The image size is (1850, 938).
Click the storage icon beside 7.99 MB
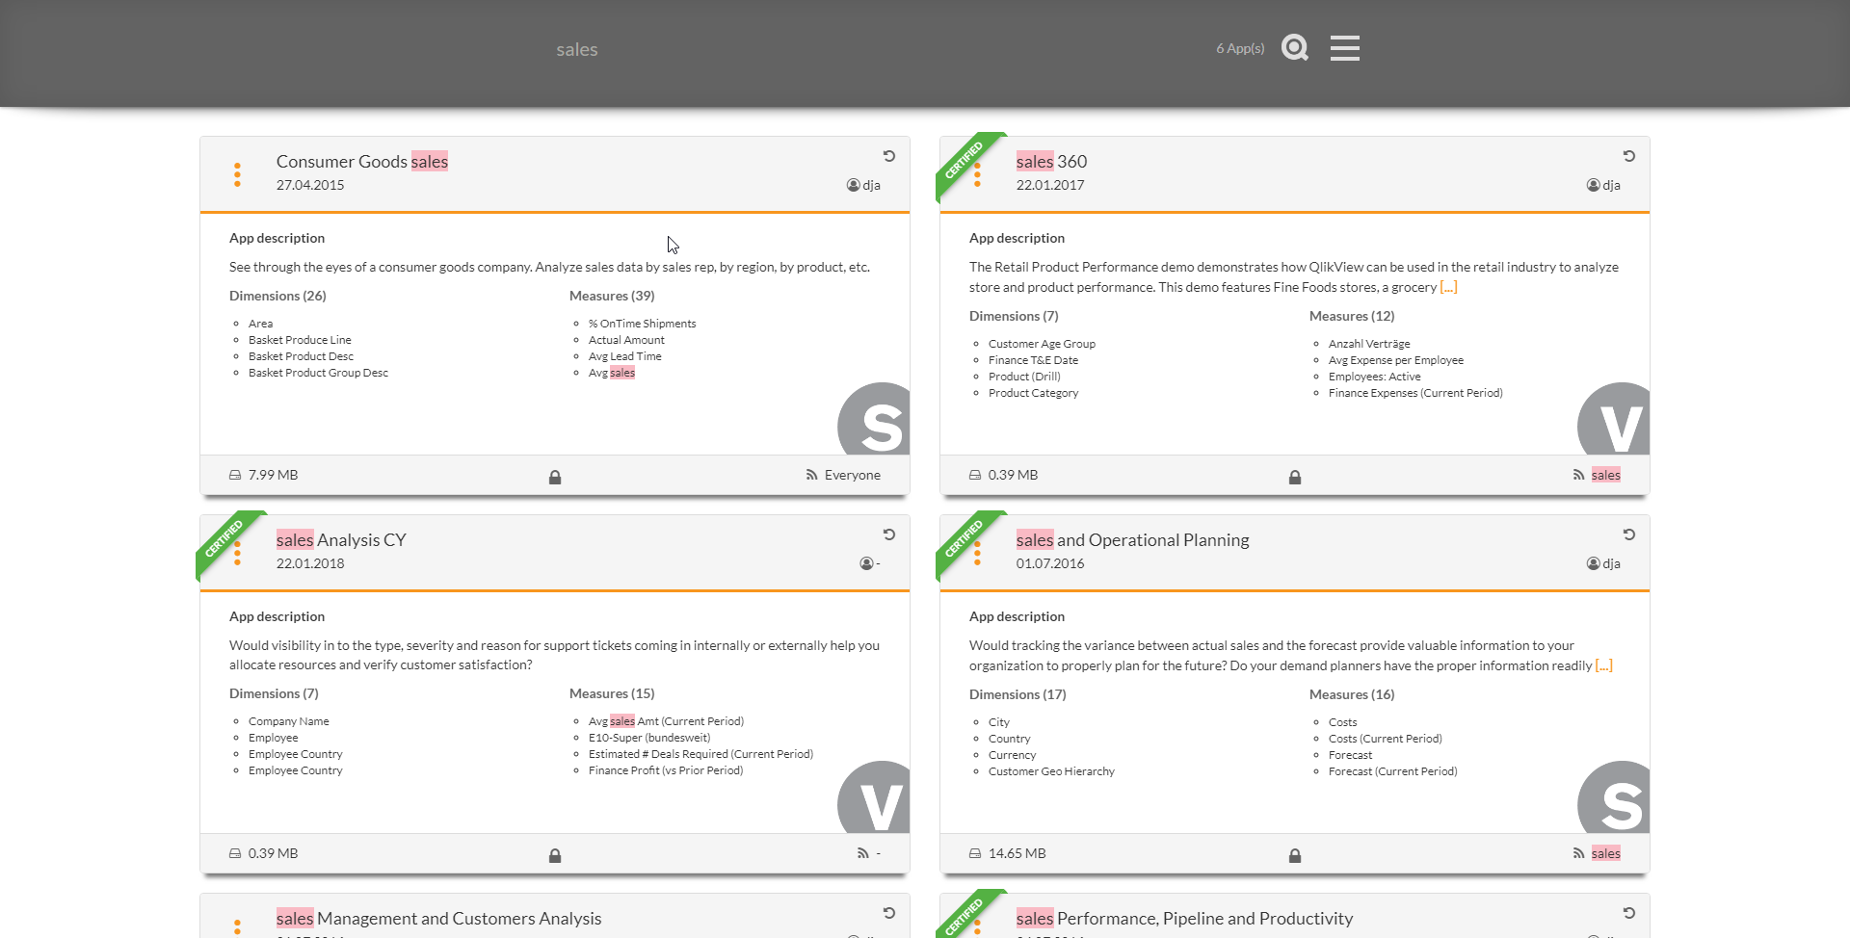tap(235, 475)
